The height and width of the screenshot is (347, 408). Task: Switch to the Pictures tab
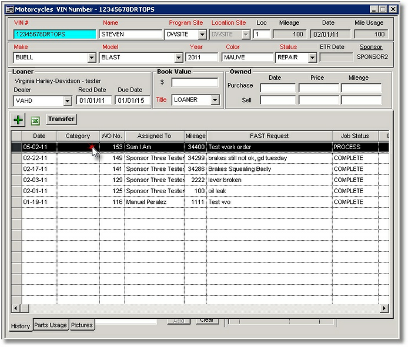(x=82, y=325)
